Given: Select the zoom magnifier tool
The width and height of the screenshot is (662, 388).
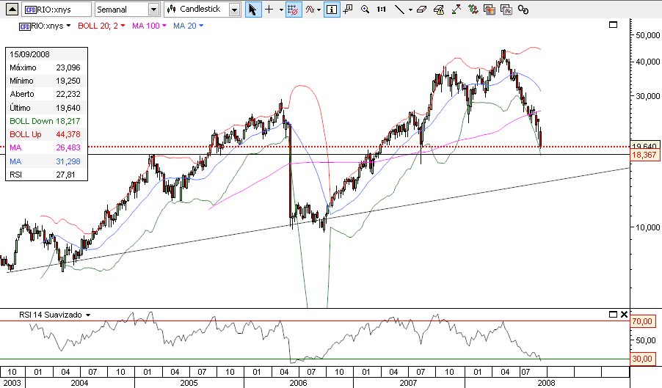Looking at the screenshot, I should (x=365, y=10).
